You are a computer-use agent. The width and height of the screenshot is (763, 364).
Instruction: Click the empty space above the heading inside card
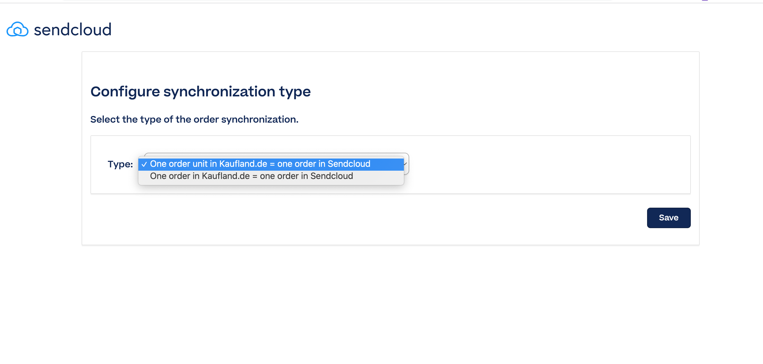(x=390, y=67)
